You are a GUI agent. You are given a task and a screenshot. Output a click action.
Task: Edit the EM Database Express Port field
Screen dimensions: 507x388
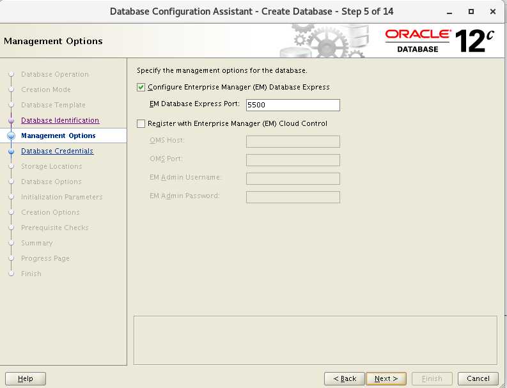293,105
